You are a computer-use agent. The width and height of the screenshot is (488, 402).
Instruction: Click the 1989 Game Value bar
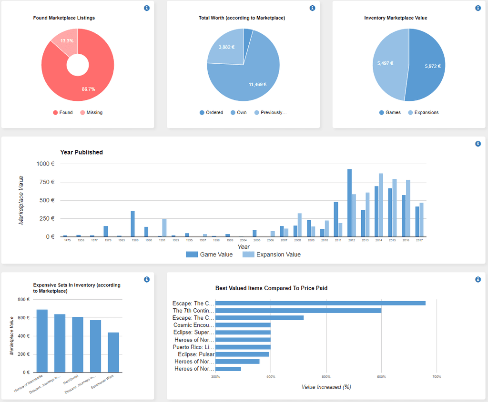click(133, 224)
